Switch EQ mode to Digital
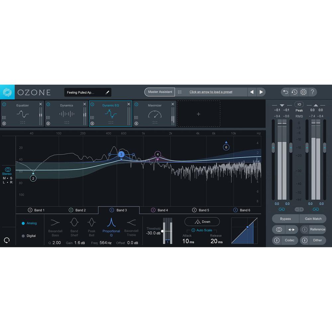This screenshot has height=332, width=332. coord(28,236)
